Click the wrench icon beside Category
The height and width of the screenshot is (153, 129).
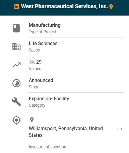tap(16, 102)
